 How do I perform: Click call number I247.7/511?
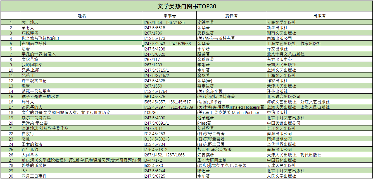170,129
